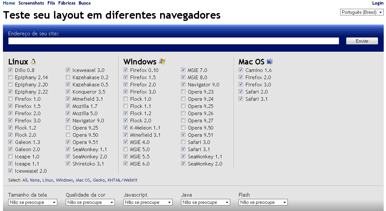Expand the Java dropdown
Viewport: 386px width, 211px height.
click(206, 202)
